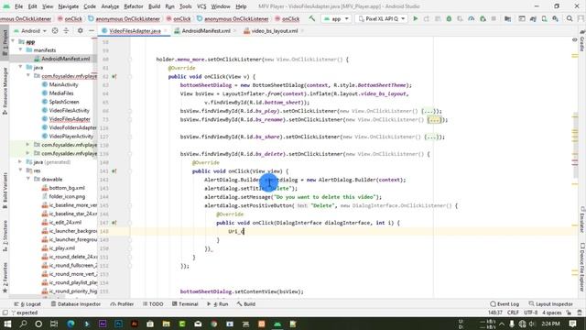Click the Search Everywhere magnifier icon
The width and height of the screenshot is (586, 330).
(x=570, y=18)
